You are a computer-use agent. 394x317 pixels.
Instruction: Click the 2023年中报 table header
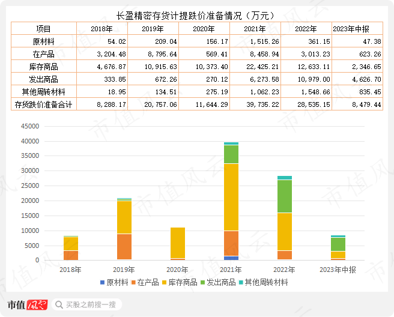(x=357, y=29)
